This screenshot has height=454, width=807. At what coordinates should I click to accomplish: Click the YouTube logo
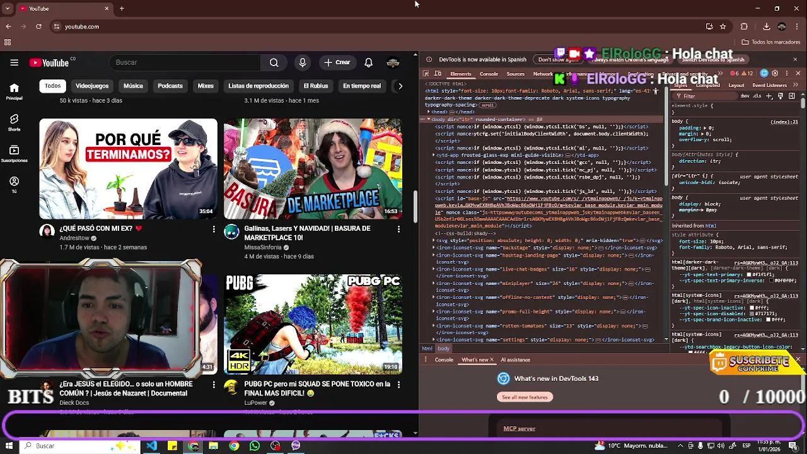[49, 62]
